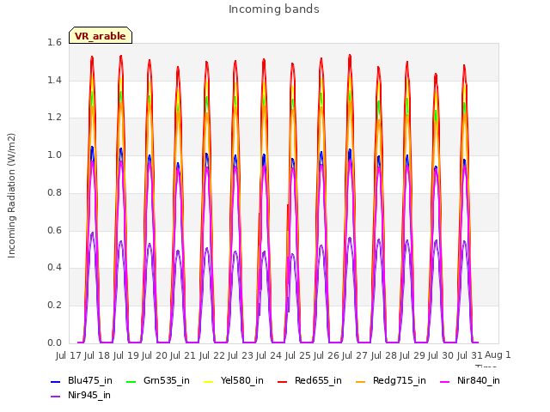The width and height of the screenshot is (550, 412).
Task: Click the Jul 26 x-axis date label
Action: pos(327,356)
